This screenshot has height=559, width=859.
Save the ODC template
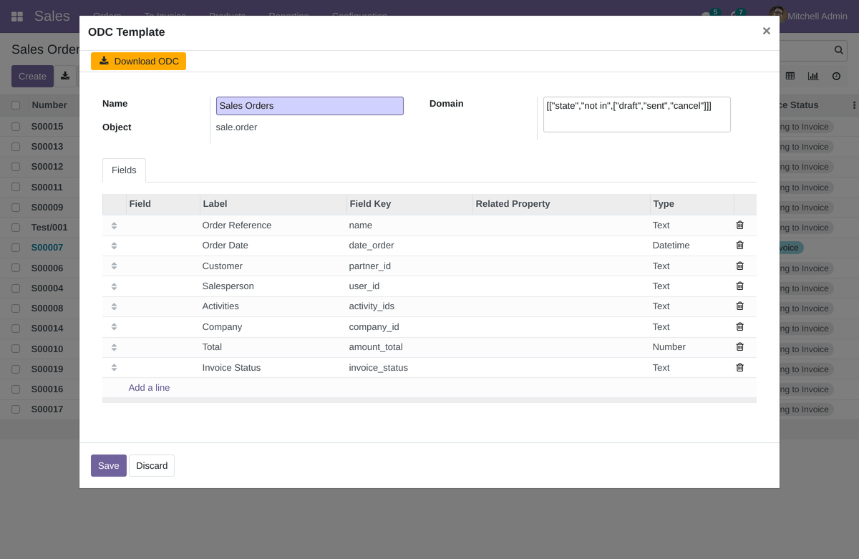(108, 465)
